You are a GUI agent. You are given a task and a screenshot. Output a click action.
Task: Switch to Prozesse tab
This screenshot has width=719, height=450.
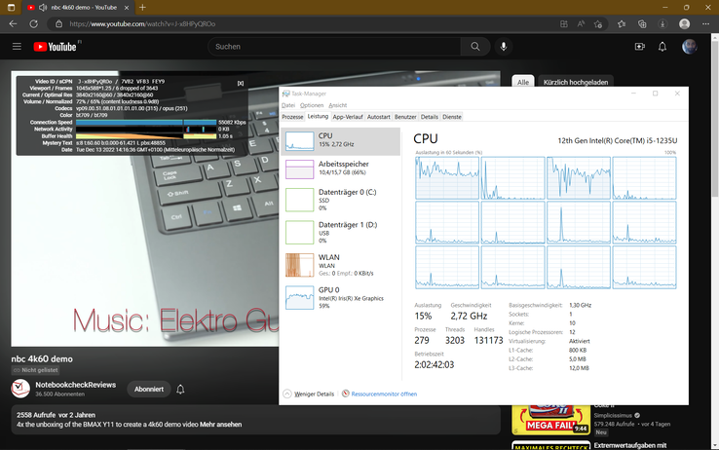pyautogui.click(x=292, y=117)
